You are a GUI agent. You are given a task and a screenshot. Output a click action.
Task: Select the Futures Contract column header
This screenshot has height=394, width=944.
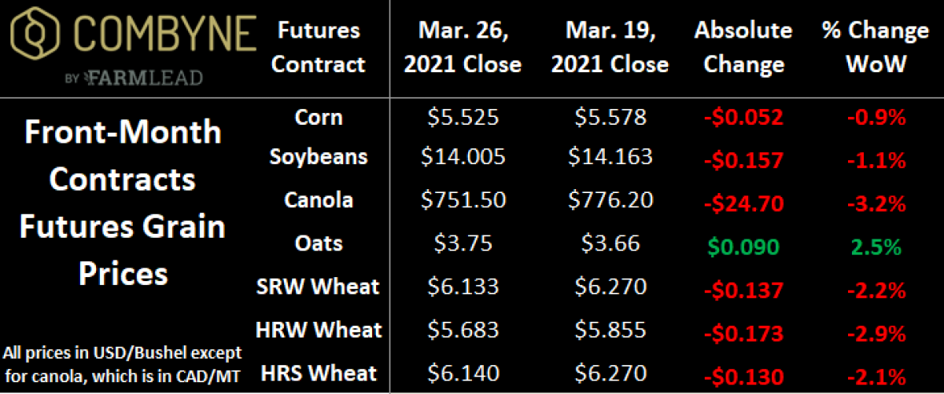[x=319, y=47]
